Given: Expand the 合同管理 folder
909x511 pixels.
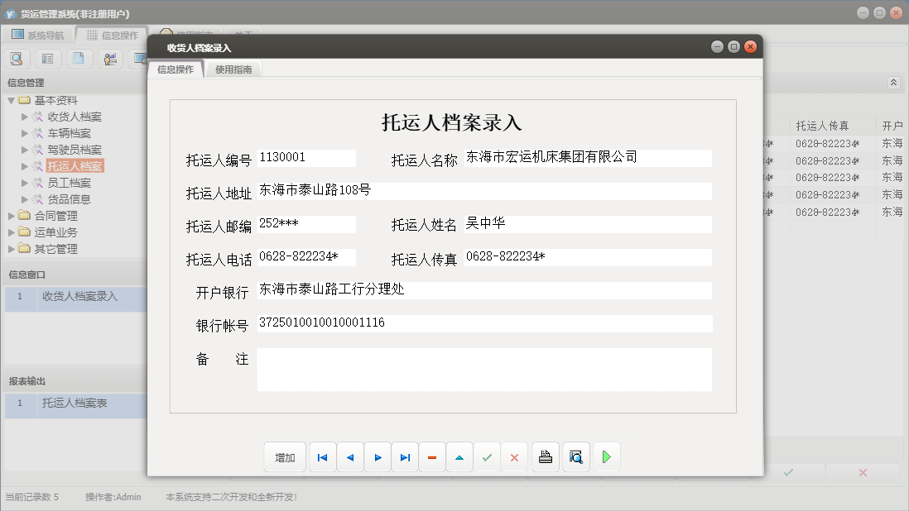Looking at the screenshot, I should (12, 216).
